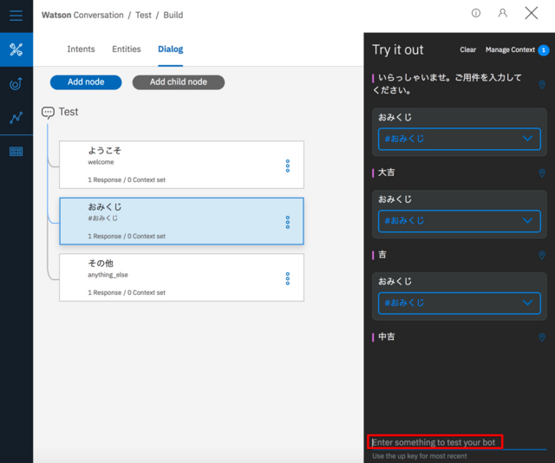
Task: Click the Test dialog speech bubble icon
Action: (x=48, y=113)
